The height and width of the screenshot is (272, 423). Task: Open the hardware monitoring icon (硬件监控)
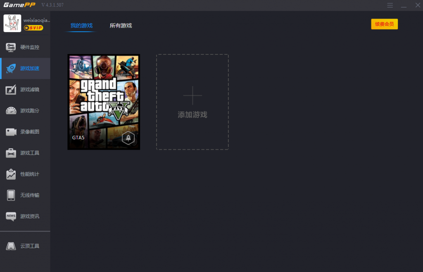tap(11, 47)
